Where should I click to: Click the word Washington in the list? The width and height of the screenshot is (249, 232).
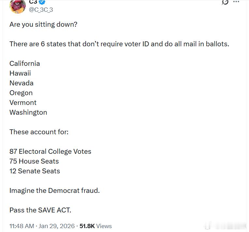coord(28,112)
